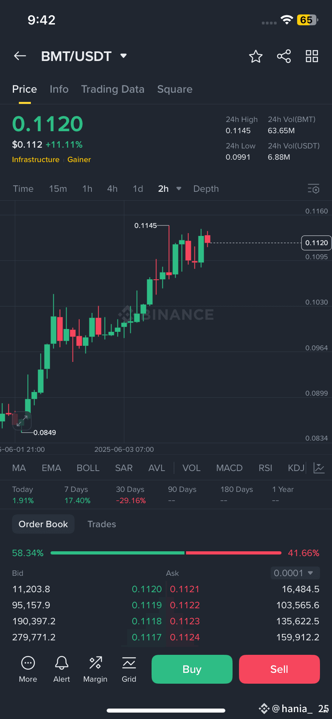Viewport: 332px width, 719px height.
Task: Tap the 0.1120 current price marker
Action: (316, 243)
